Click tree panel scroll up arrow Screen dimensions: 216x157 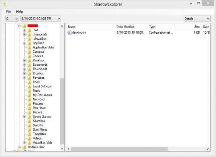[62, 26]
